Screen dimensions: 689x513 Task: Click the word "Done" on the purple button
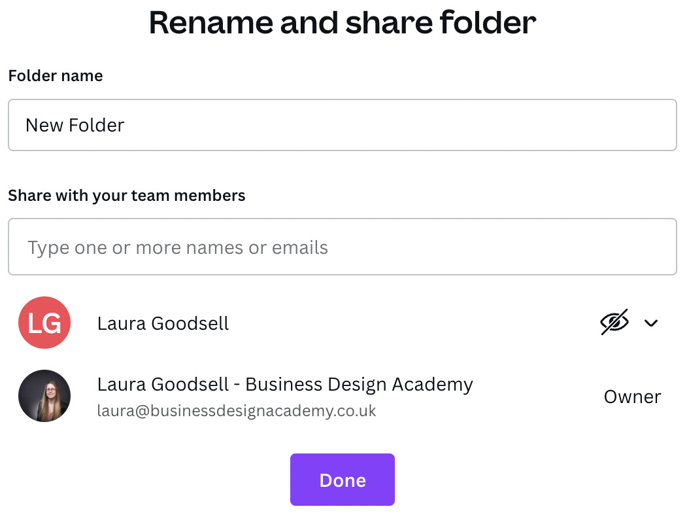coord(343,480)
